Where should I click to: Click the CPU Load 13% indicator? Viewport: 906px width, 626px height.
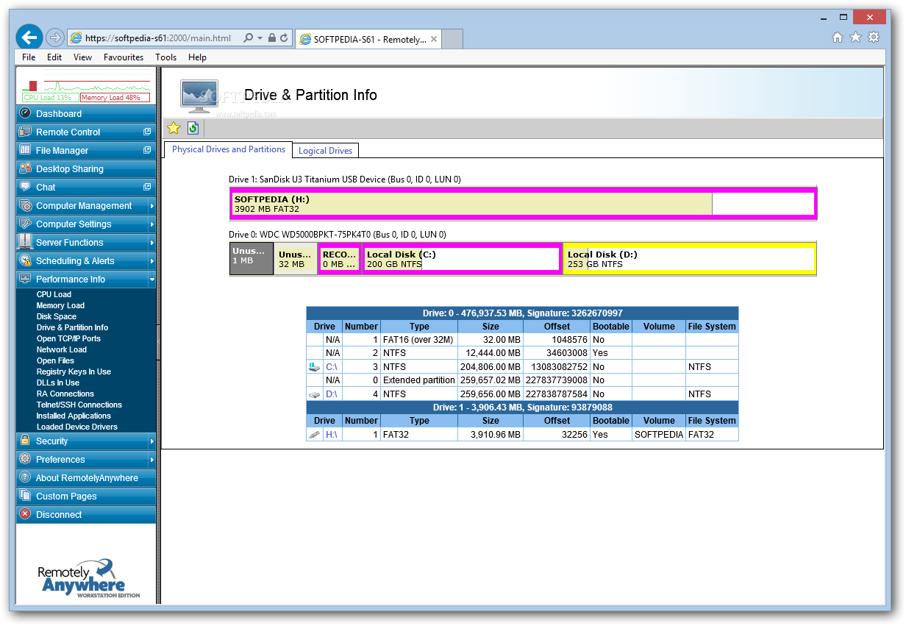coord(50,97)
